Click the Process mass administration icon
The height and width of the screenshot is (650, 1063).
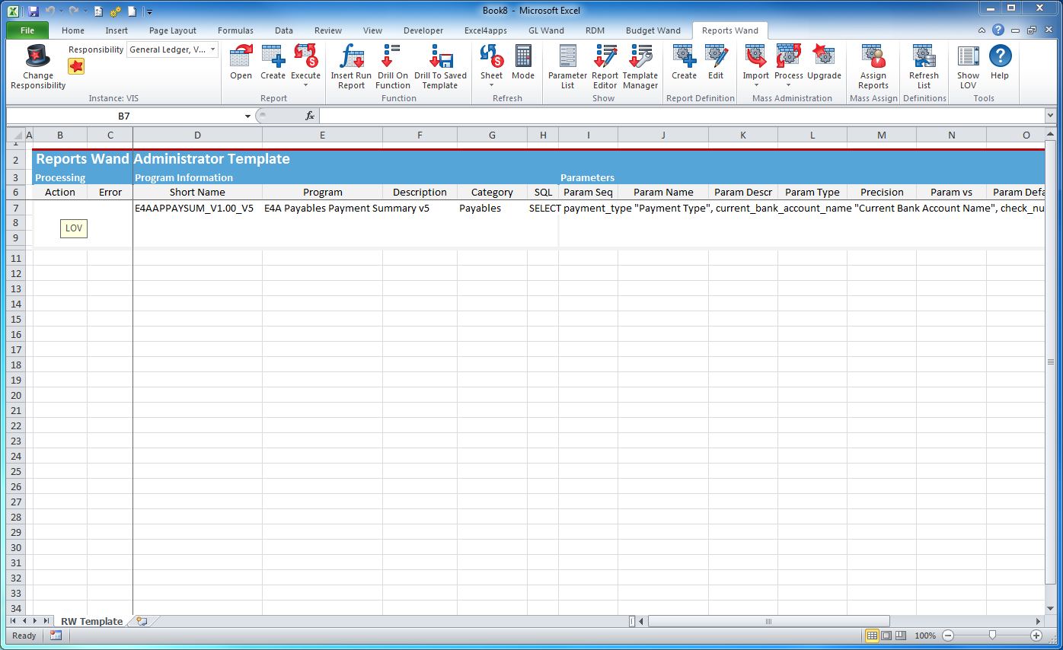tap(788, 56)
